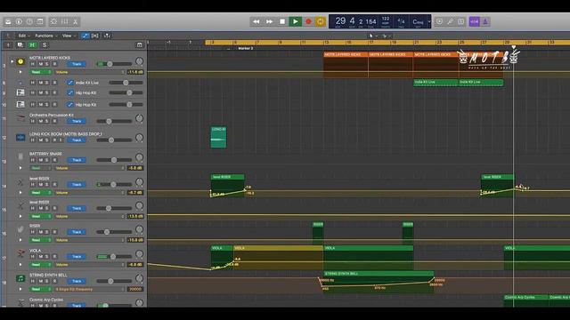Toggle the Show Automation button
The image size is (570, 320).
click(x=85, y=36)
